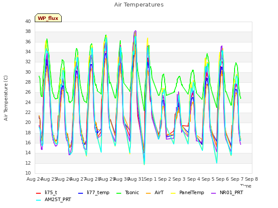The image size is (278, 208).
Task: Click the Sep 6 x-axis tick label
Action: (x=222, y=179)
